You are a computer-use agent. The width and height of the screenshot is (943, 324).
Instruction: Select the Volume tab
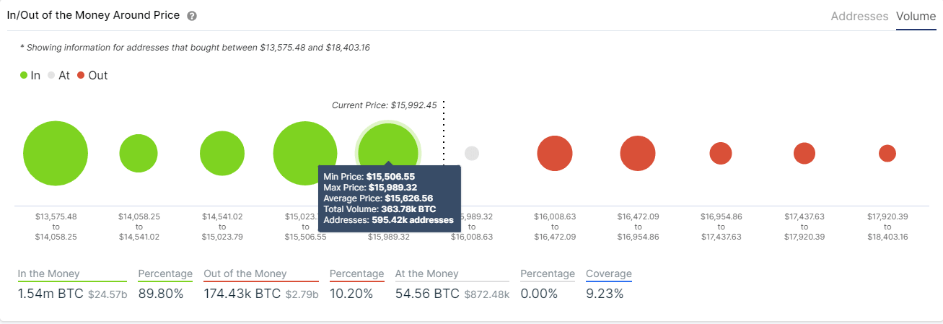[x=916, y=16]
